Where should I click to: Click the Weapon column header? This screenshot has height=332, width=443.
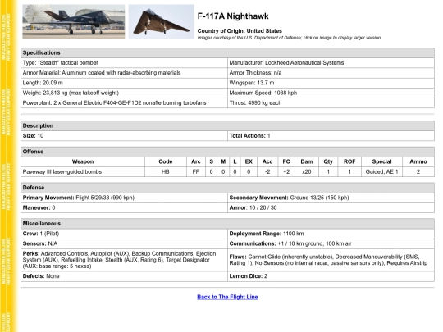pyautogui.click(x=83, y=161)
